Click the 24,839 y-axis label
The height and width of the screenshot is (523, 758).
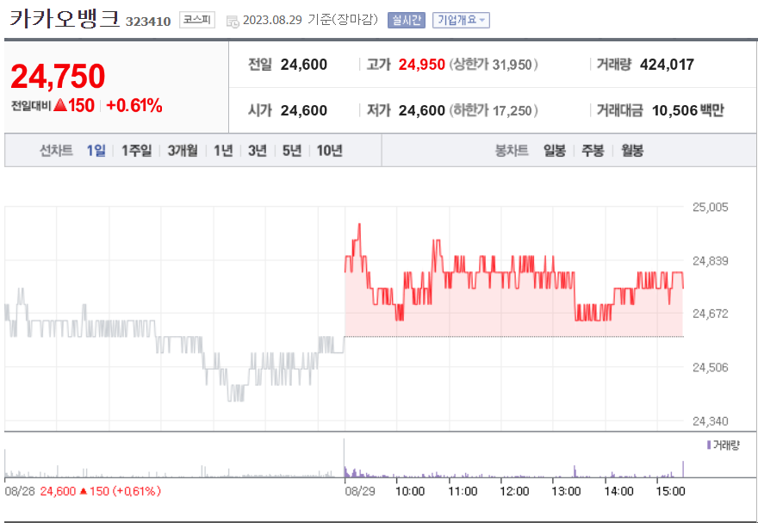click(x=710, y=261)
